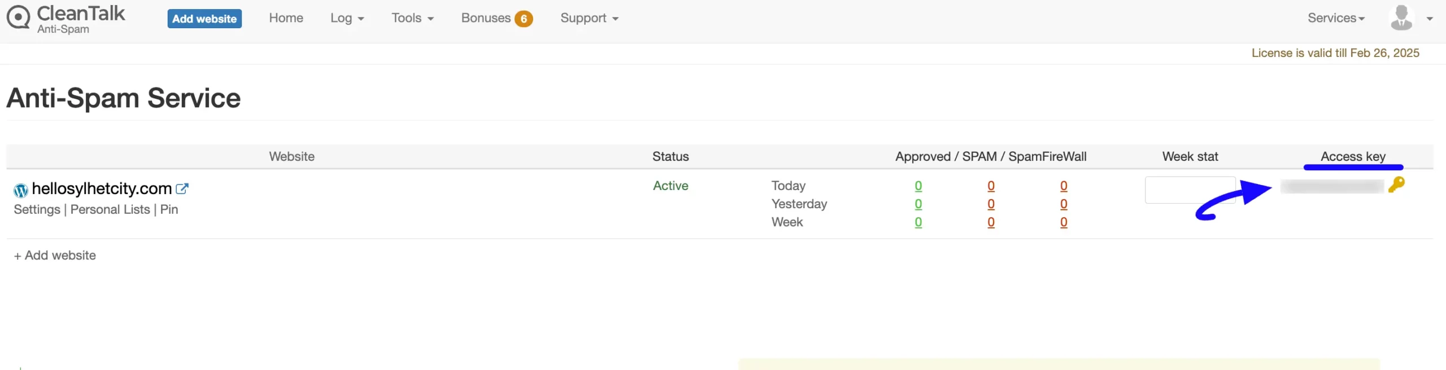The image size is (1446, 370).
Task: Click the Pin link
Action: point(169,210)
